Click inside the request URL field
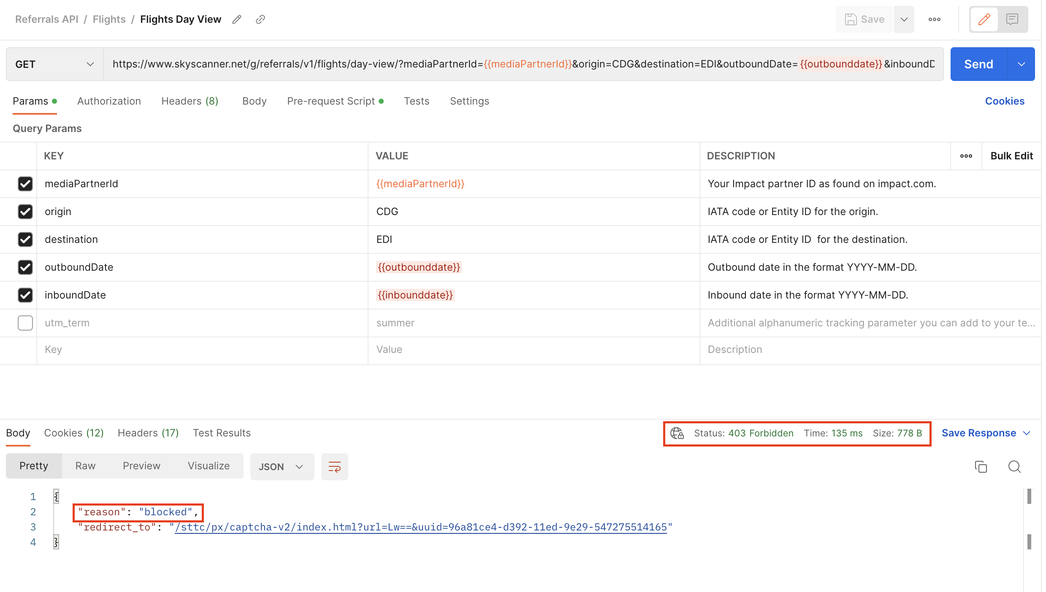 [523, 64]
